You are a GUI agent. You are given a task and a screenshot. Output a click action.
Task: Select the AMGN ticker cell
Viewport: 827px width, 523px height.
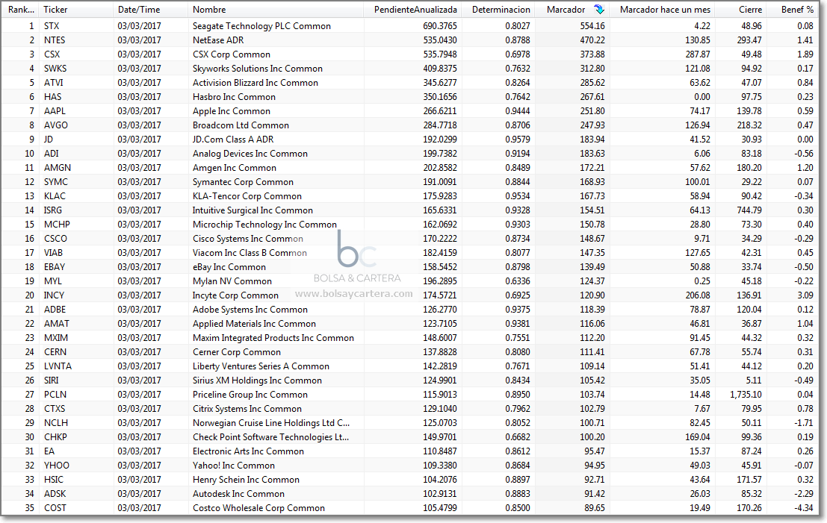57,168
